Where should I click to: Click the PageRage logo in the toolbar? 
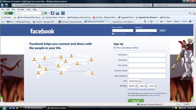click(9, 13)
